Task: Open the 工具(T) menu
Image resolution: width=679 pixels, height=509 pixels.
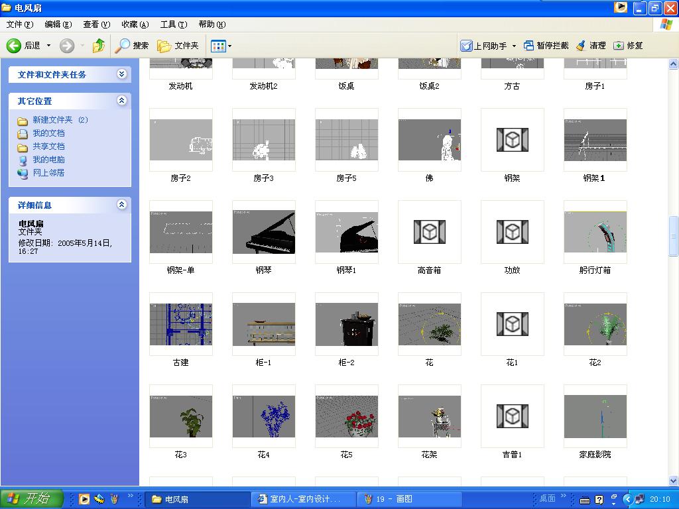Action: pyautogui.click(x=174, y=25)
